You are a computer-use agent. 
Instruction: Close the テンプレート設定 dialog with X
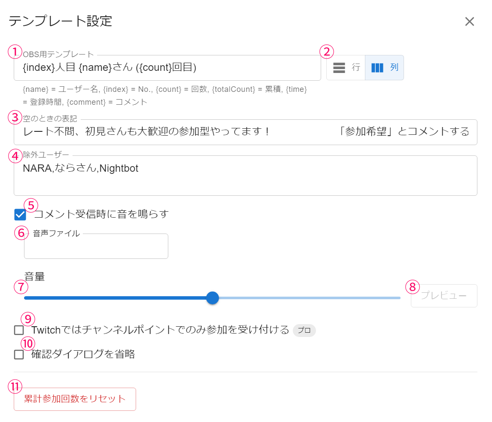tap(469, 22)
